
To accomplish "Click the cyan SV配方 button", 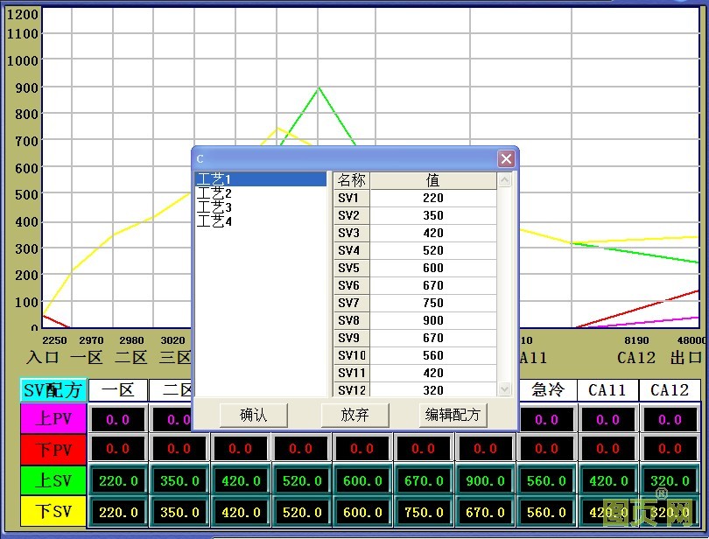I will (53, 390).
